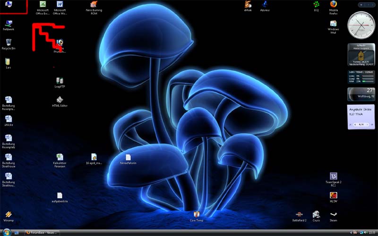The width and height of the screenshot is (378, 236).
Task: Open the volume tray icon
Action: (x=366, y=233)
